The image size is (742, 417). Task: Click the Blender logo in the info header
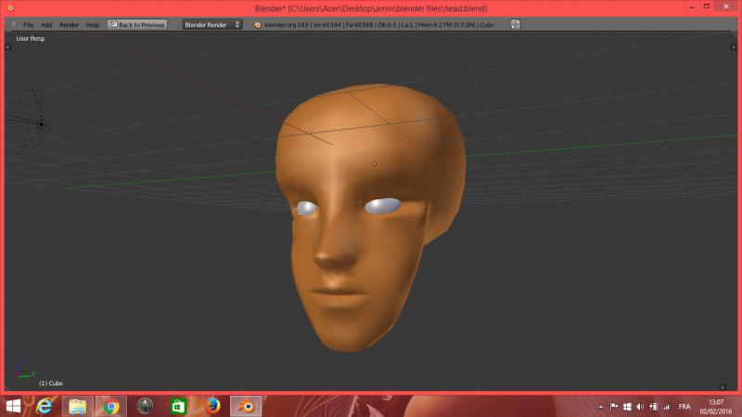tap(257, 24)
